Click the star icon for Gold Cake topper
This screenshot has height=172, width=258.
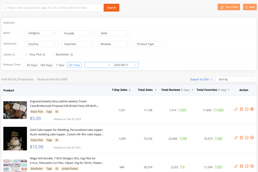coord(247,138)
